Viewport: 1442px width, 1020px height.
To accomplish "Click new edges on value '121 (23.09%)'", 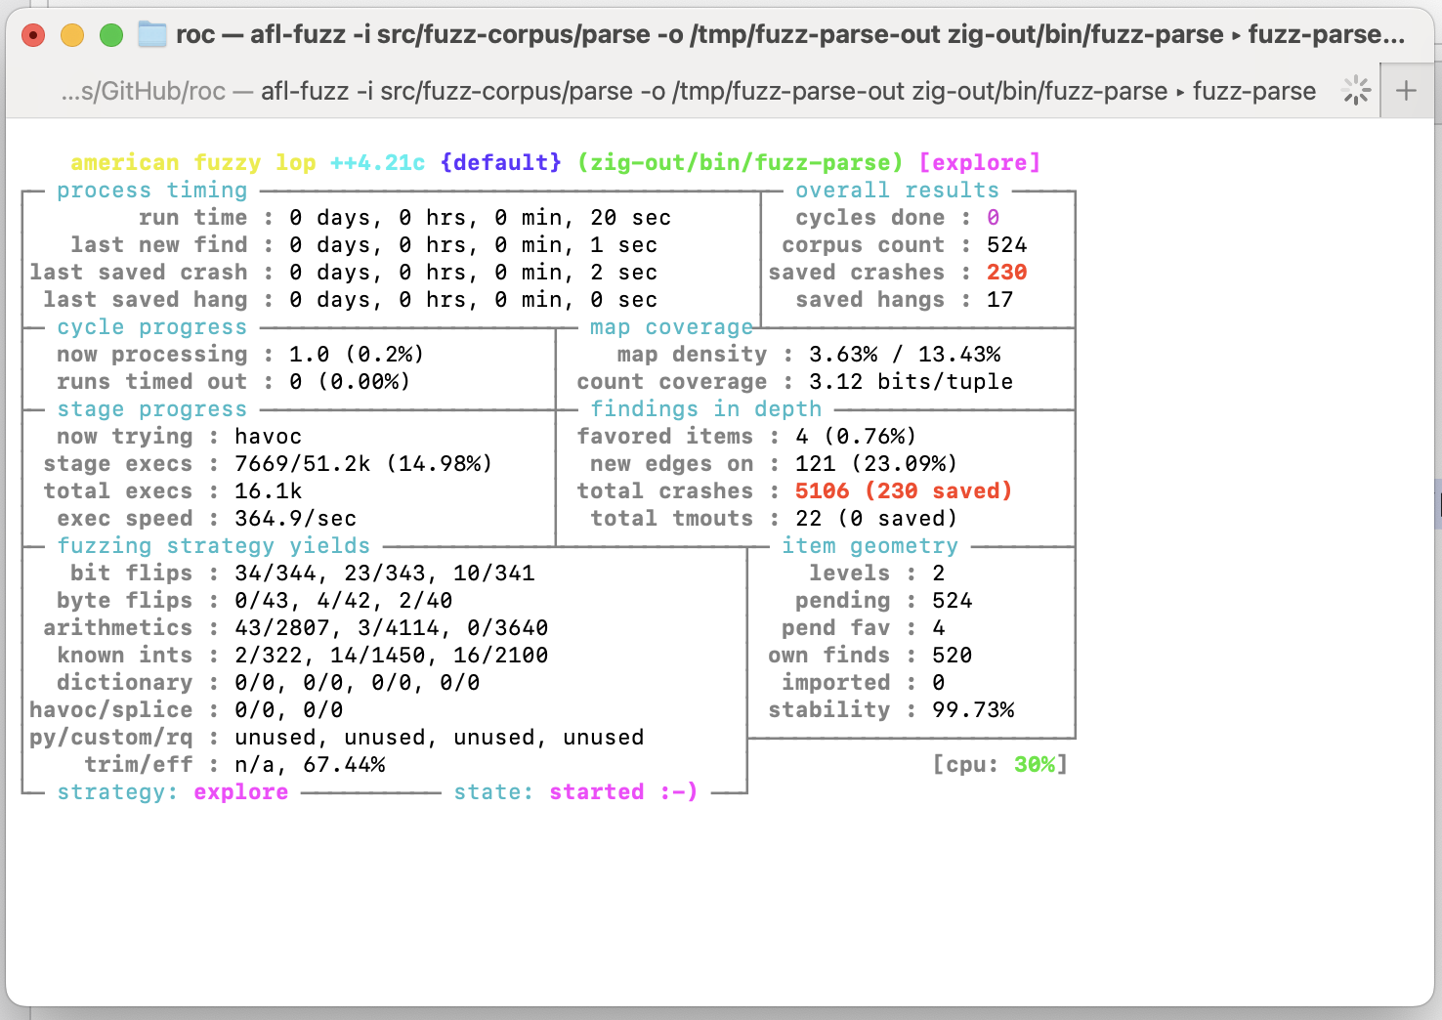I will click(x=877, y=463).
